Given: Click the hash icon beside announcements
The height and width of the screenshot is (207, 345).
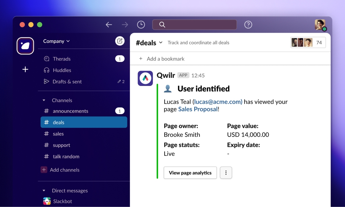Looking at the screenshot, I should coord(47,111).
